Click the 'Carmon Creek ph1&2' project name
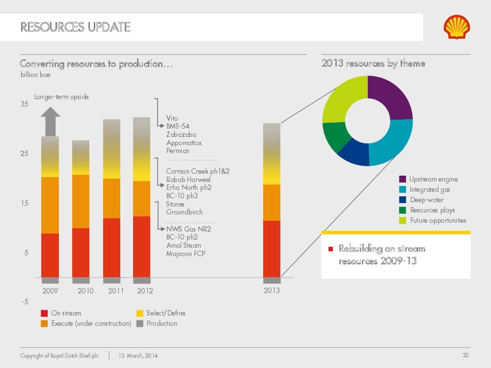The width and height of the screenshot is (491, 368). (x=198, y=172)
